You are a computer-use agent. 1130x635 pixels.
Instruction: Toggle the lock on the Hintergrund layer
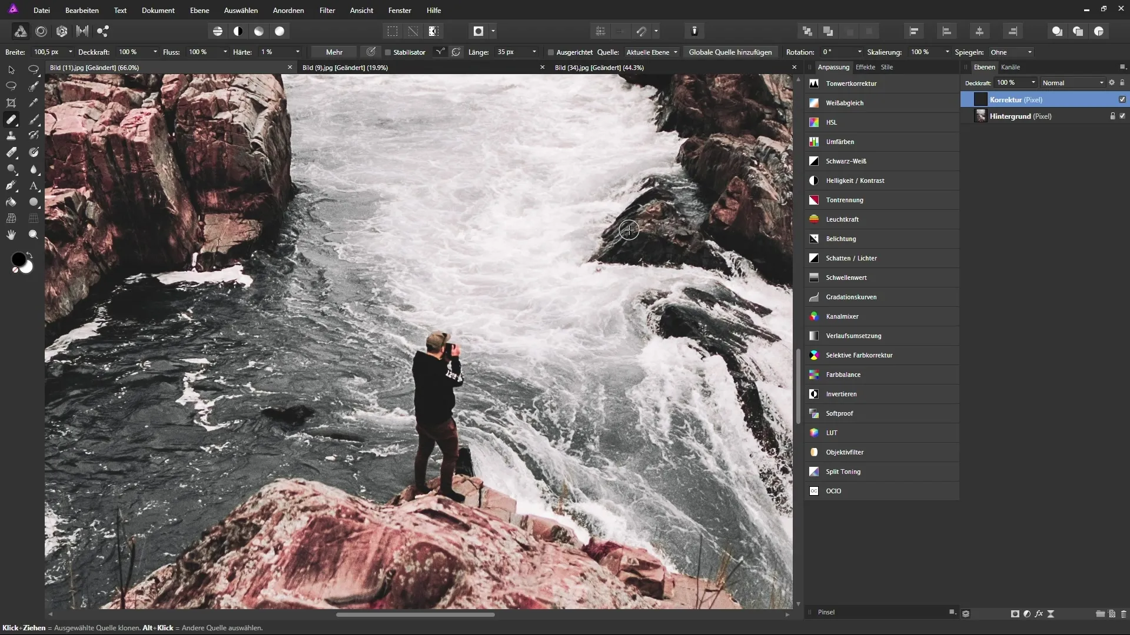pos(1112,116)
